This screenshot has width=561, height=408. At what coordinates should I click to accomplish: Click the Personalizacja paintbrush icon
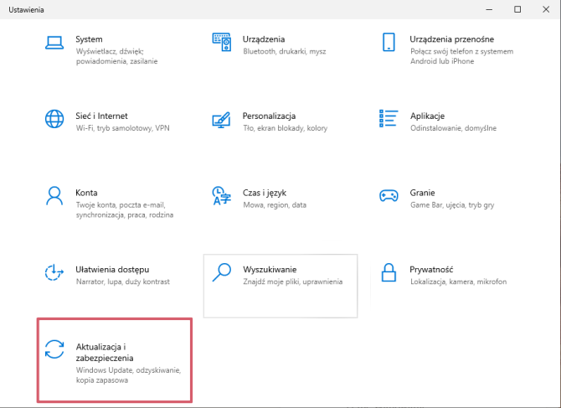click(x=221, y=119)
